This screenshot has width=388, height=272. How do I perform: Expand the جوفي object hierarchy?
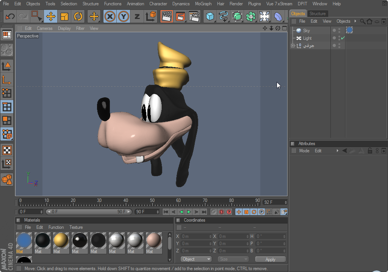pyautogui.click(x=293, y=45)
